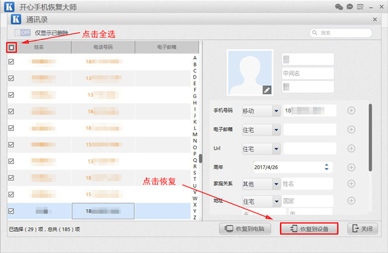Click the 国家 address input field
Image resolution: width=388 pixels, height=253 pixels.
[x=307, y=201]
